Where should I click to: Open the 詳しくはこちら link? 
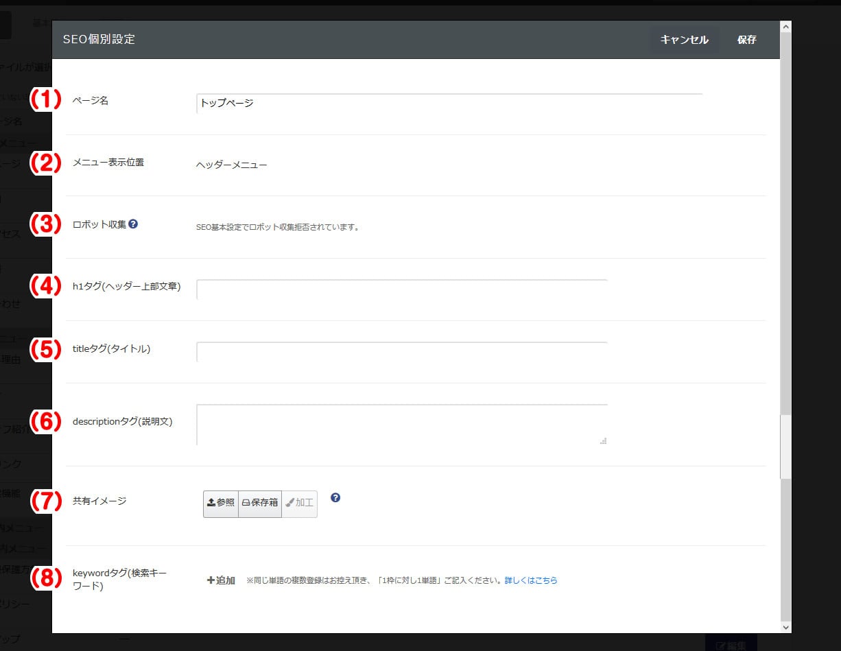(531, 580)
